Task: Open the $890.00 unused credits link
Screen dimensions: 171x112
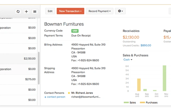Action: (x=146, y=45)
